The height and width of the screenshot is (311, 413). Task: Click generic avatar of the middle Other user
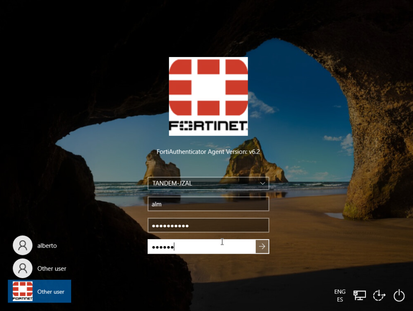coord(23,268)
